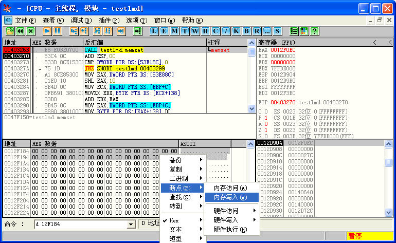Click the green help question mark icon

click(x=314, y=31)
